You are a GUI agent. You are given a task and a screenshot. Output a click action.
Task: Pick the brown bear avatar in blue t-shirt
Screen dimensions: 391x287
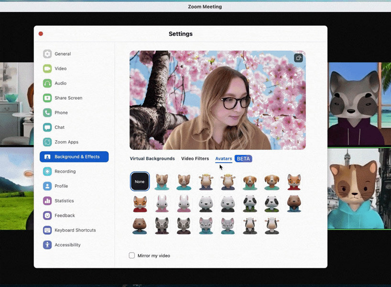click(140, 226)
